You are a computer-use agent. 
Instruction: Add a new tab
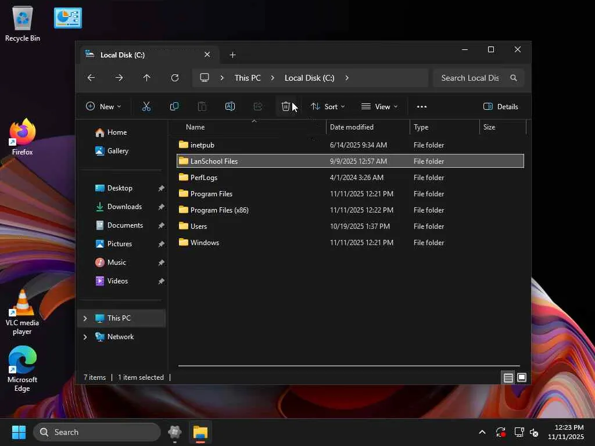click(x=232, y=55)
